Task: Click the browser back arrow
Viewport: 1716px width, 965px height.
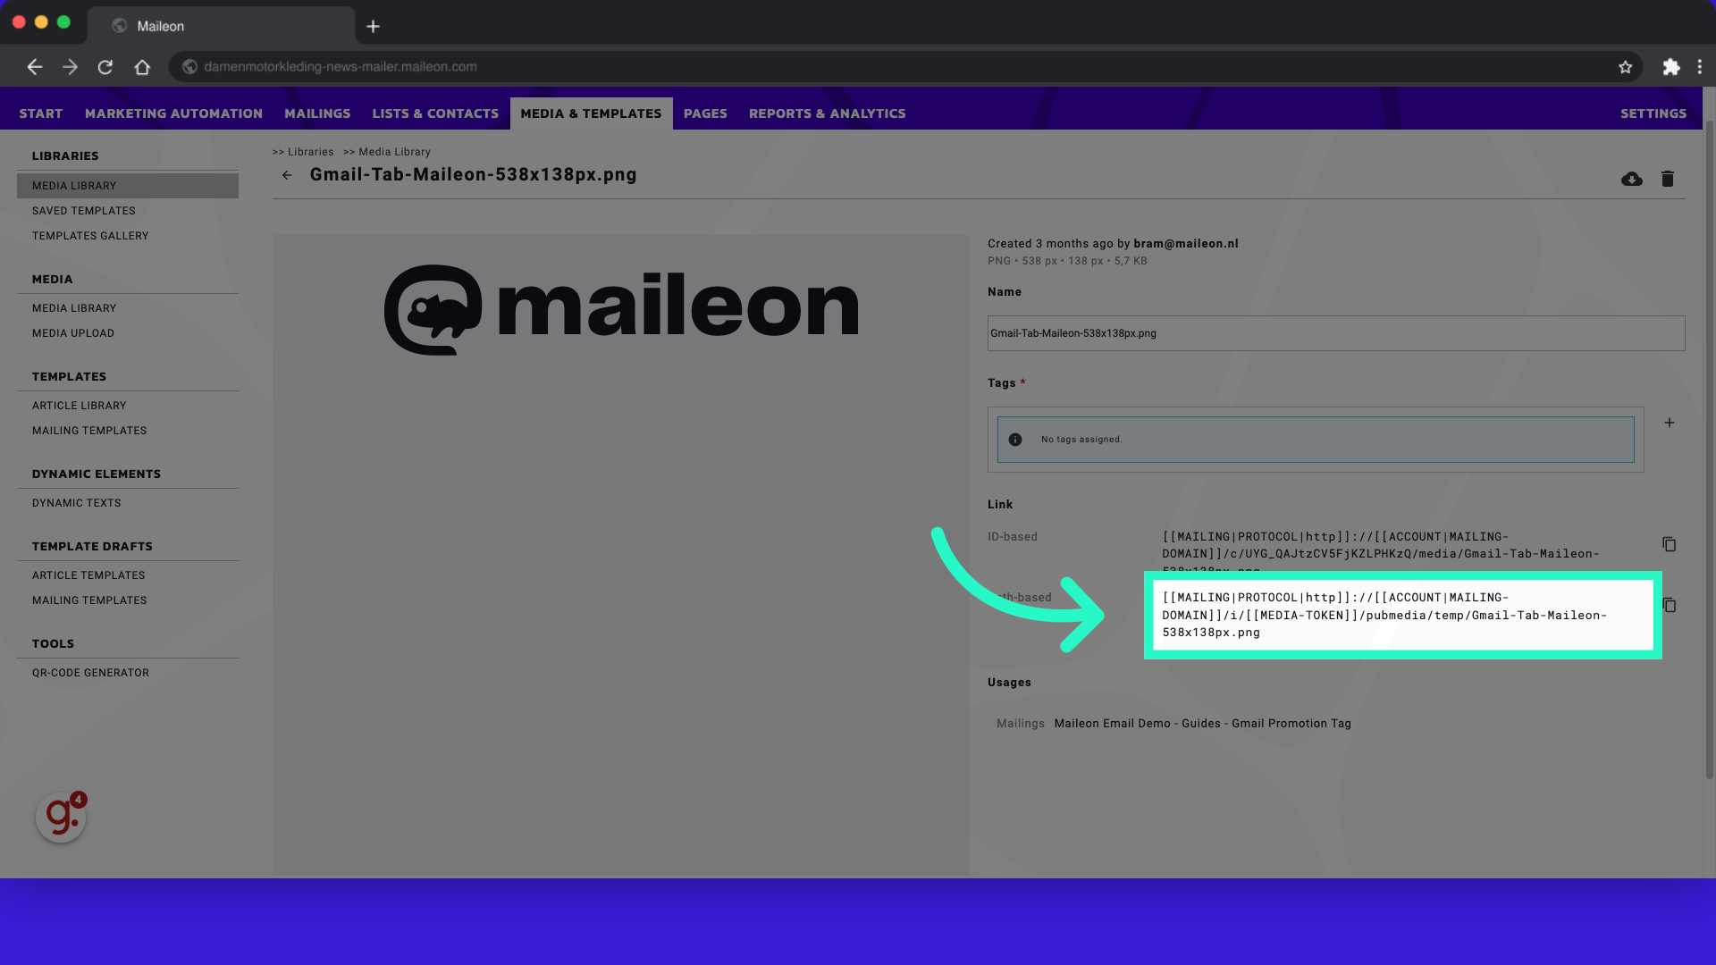Action: 35,67
